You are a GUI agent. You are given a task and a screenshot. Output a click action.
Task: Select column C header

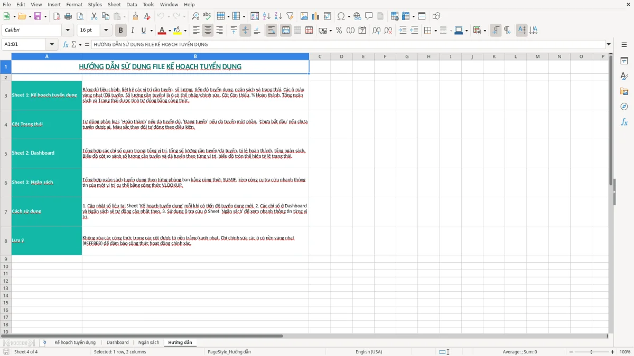tap(320, 56)
